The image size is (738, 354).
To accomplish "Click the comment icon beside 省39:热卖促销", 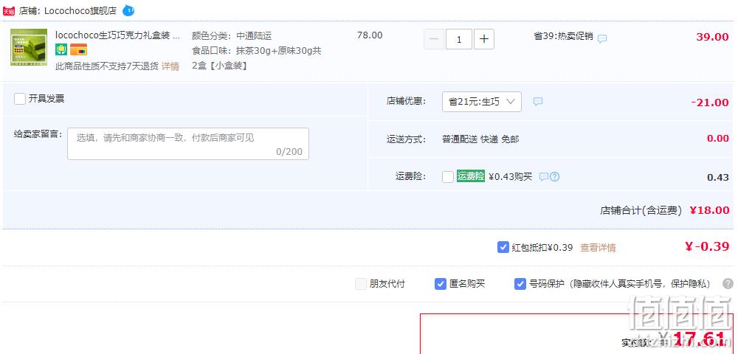I will point(602,39).
